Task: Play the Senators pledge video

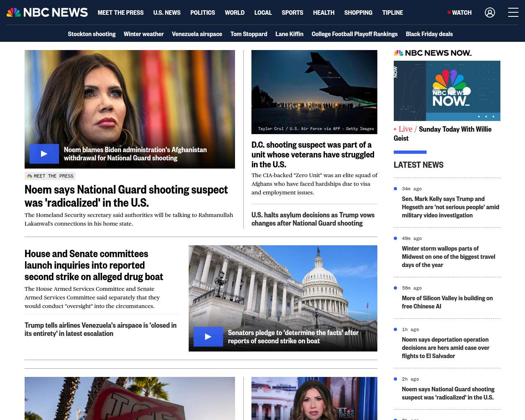Action: [x=208, y=337]
